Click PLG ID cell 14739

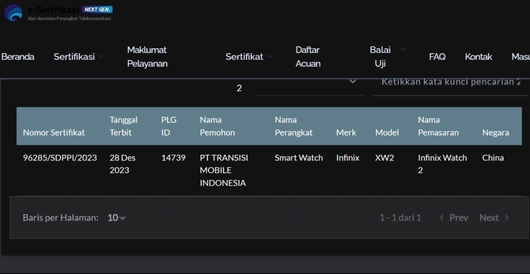[173, 158]
